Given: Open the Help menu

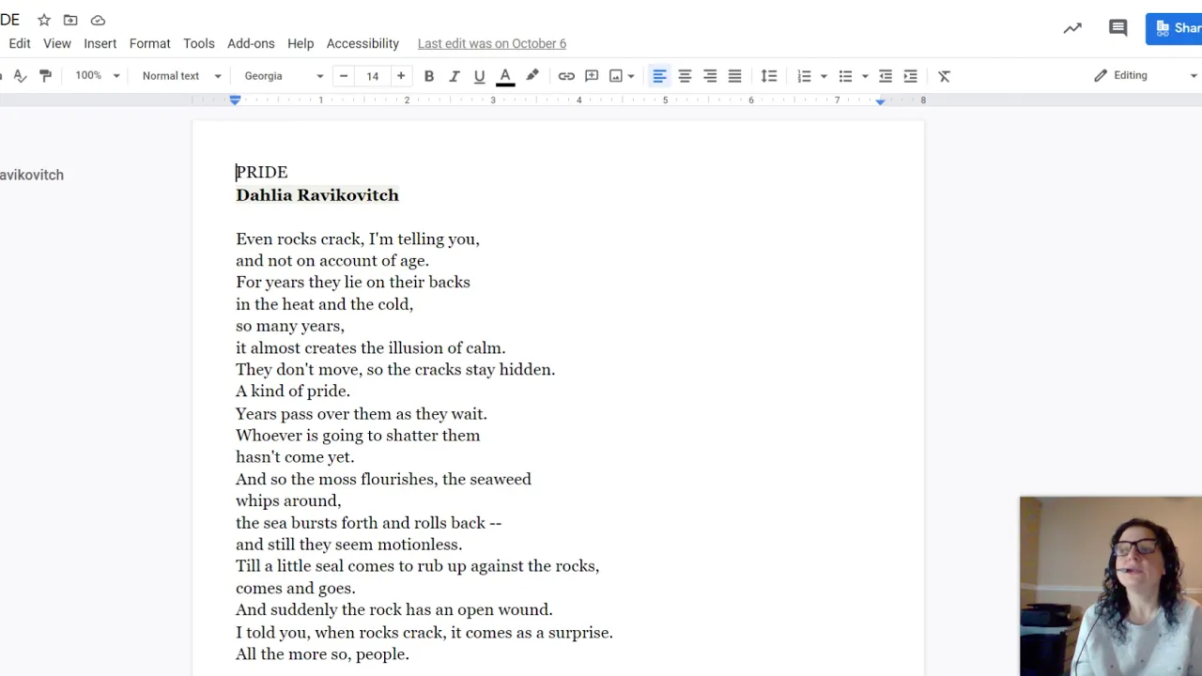Looking at the screenshot, I should pos(300,43).
